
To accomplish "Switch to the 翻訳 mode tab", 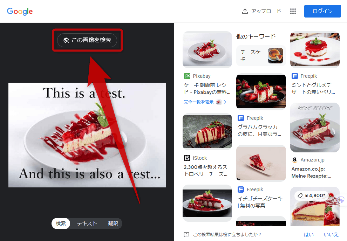I will (113, 223).
